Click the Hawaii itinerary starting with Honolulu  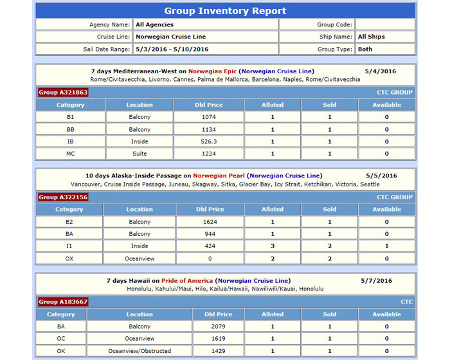coord(225,289)
